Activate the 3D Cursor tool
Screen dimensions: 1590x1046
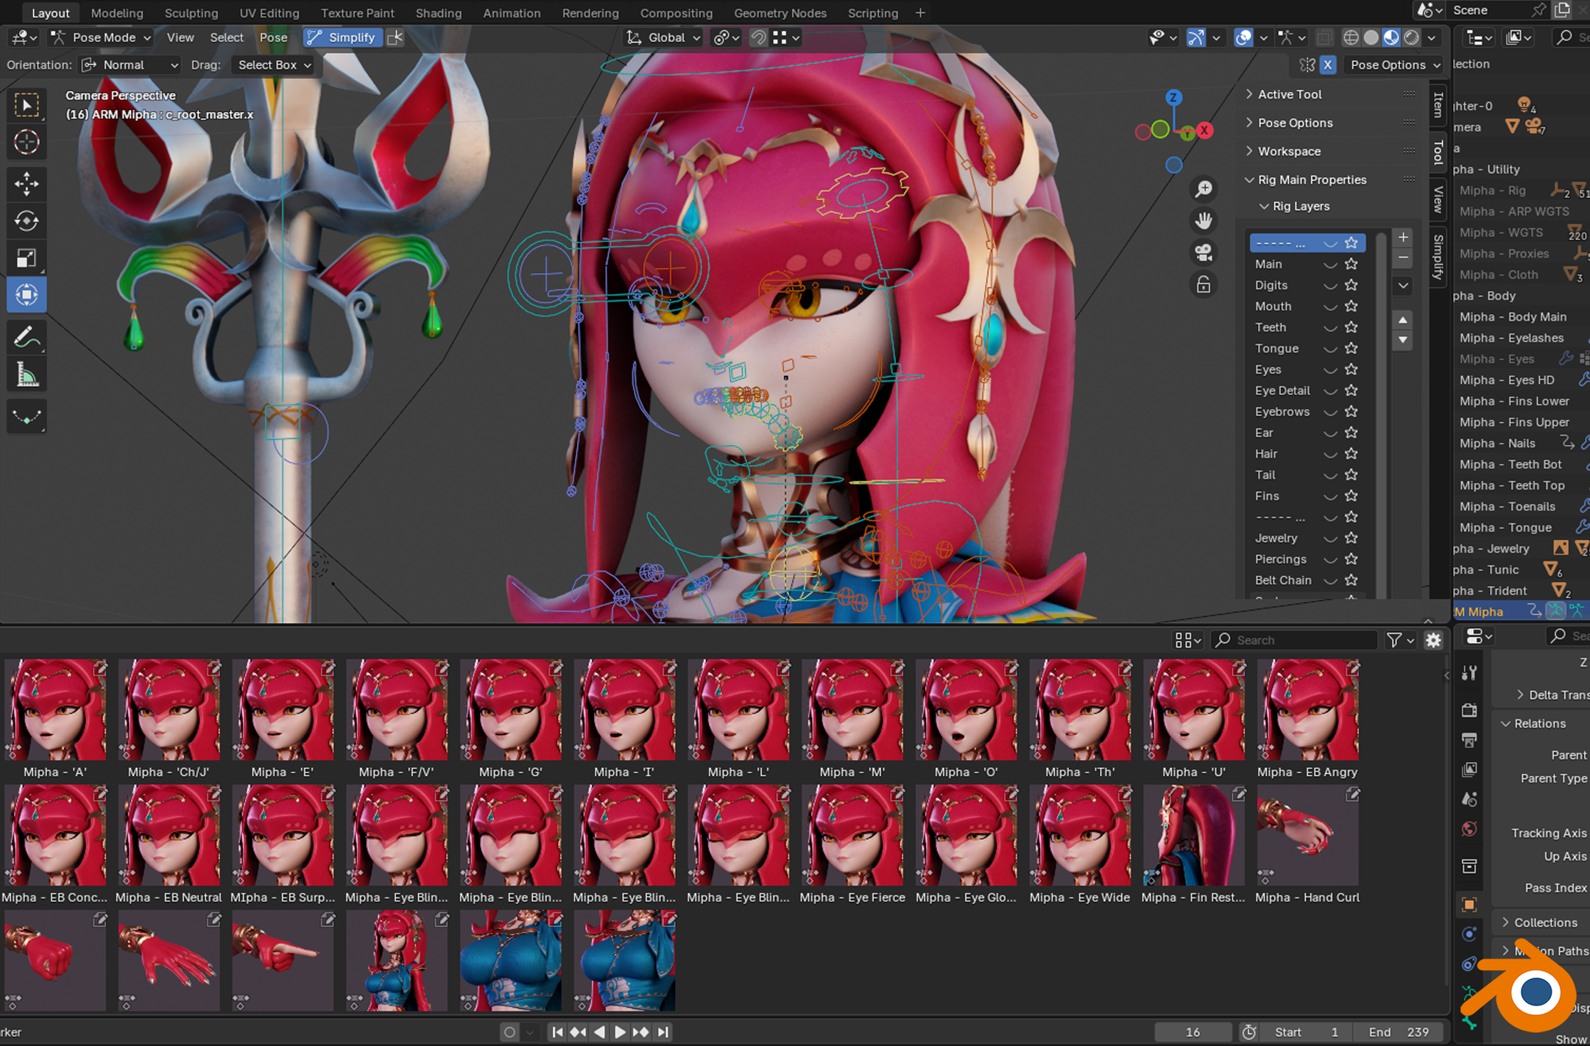coord(26,142)
